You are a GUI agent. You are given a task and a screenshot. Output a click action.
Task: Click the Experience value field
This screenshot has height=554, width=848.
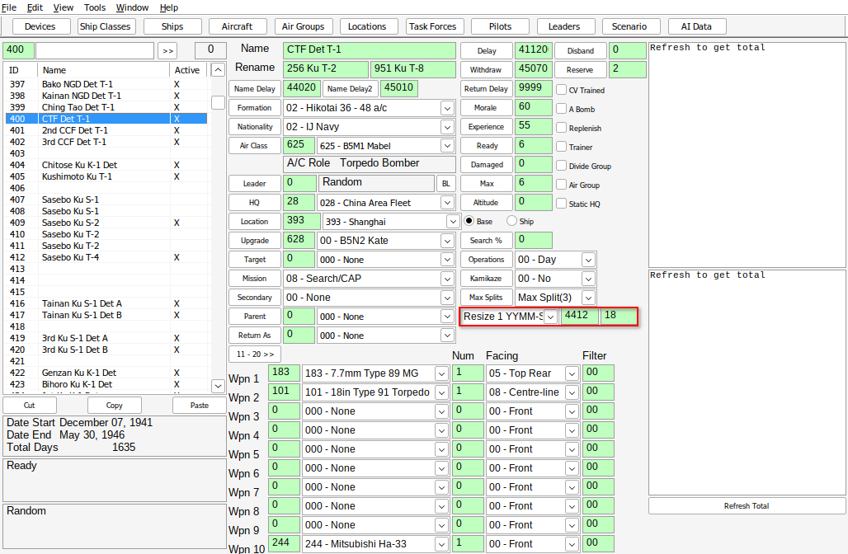(x=534, y=126)
